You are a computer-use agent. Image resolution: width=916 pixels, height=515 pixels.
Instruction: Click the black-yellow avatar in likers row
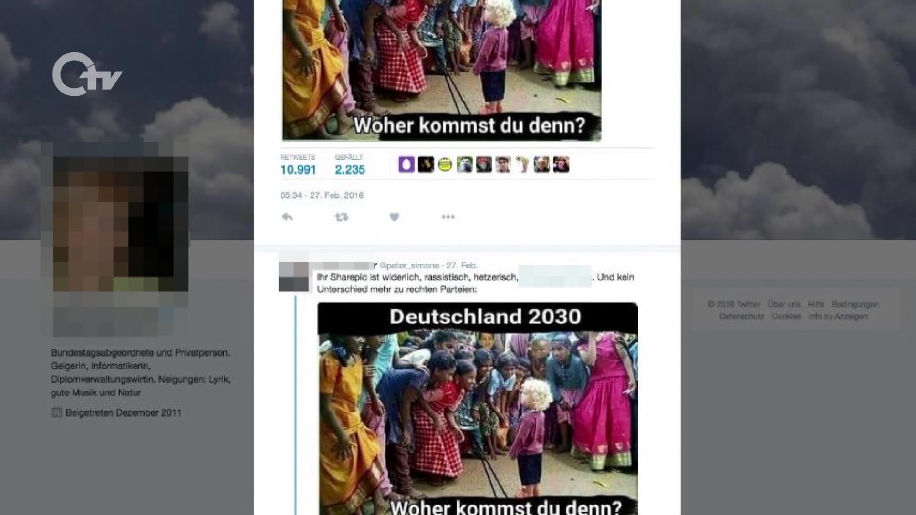pos(426,165)
